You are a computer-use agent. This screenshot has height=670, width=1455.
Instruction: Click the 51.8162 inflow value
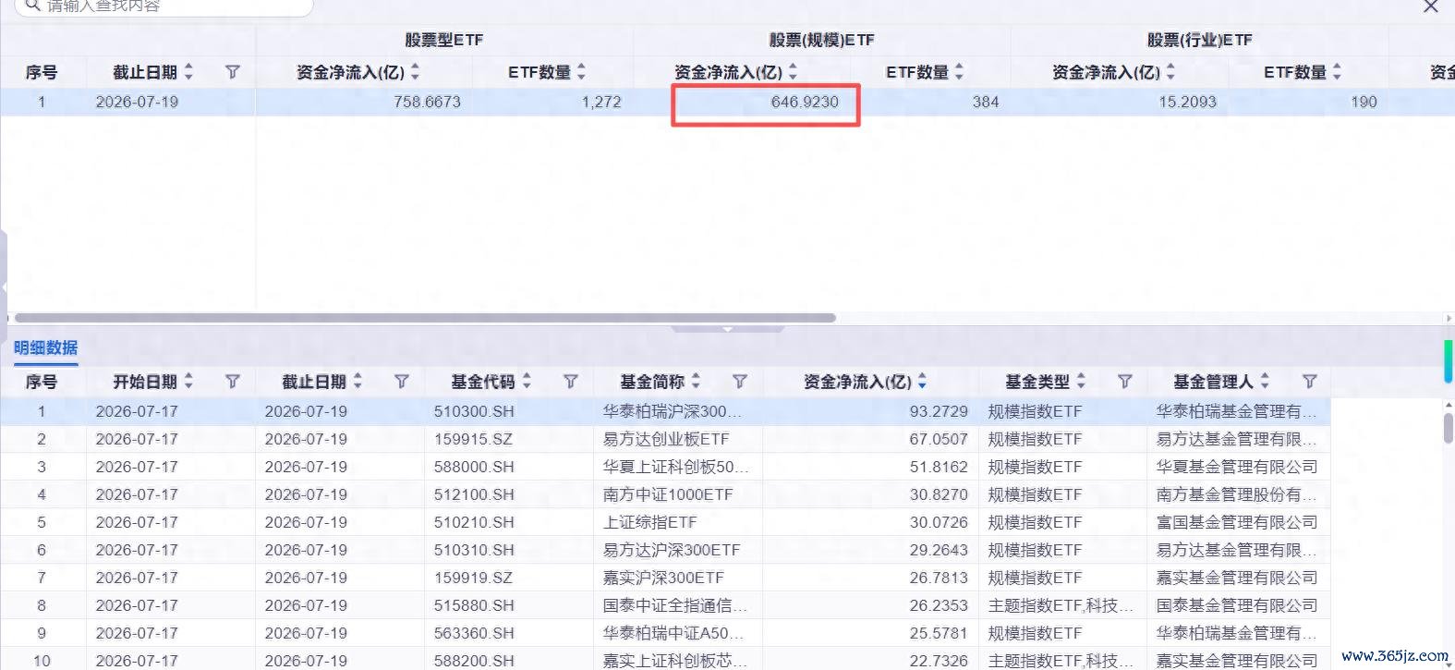939,467
